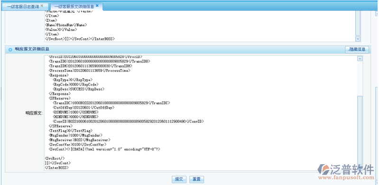Close the 一级客服日志查询 tab
Image resolution: width=379 pixels, height=185 pixels.
[42, 6]
